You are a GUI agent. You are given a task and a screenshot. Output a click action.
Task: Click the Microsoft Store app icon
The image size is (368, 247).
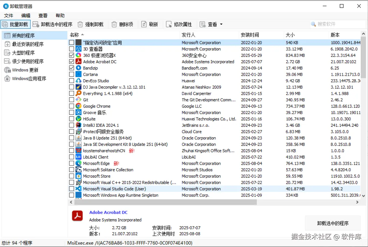pos(78,176)
